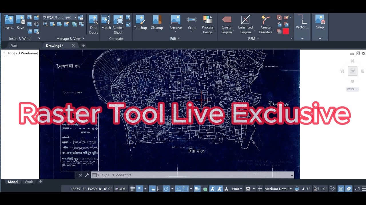Click the [Top] view control label

coord(10,53)
